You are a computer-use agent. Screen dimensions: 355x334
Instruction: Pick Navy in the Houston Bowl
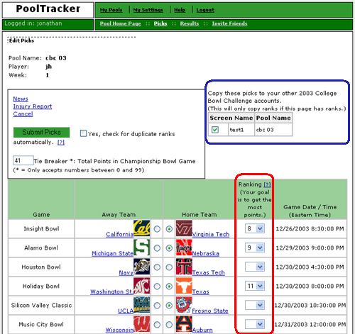157,267
